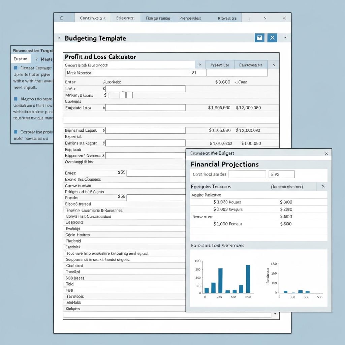
Task: Click the Mrek fikconbot input field
Action: [x=142, y=73]
